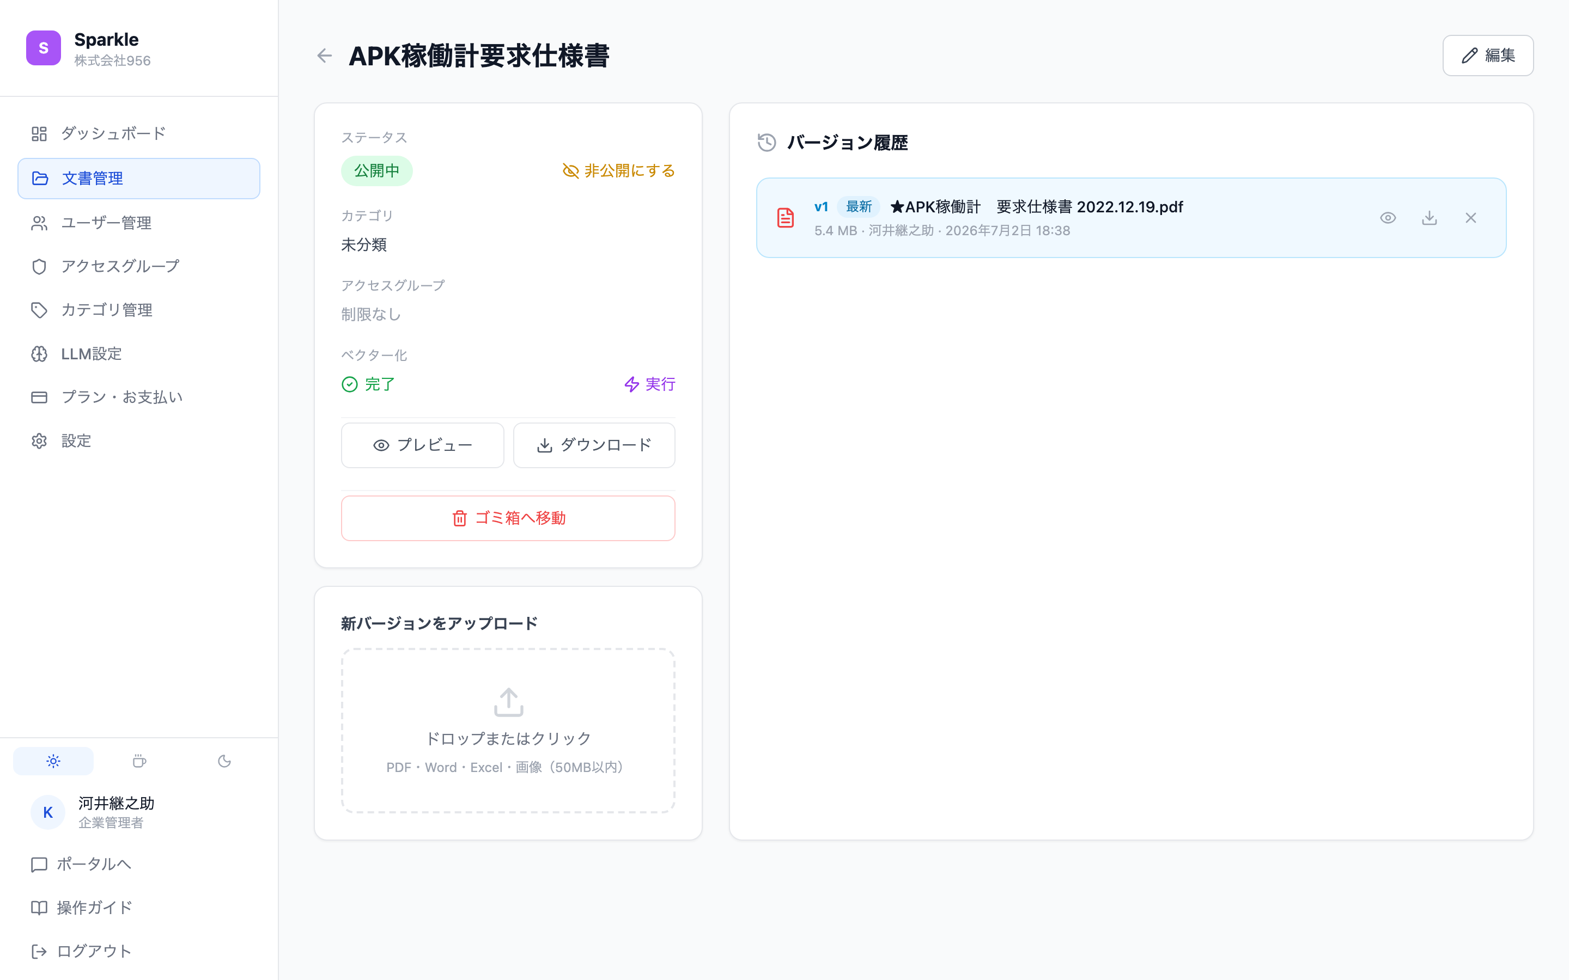Click the プレビュー button

pyautogui.click(x=423, y=445)
